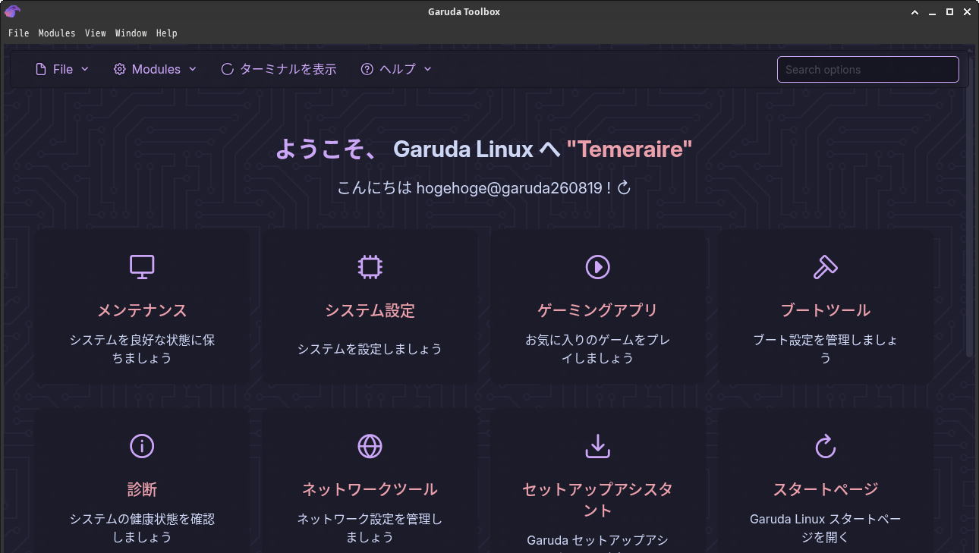Expand the File dropdown chevron in toolbar

click(x=85, y=69)
